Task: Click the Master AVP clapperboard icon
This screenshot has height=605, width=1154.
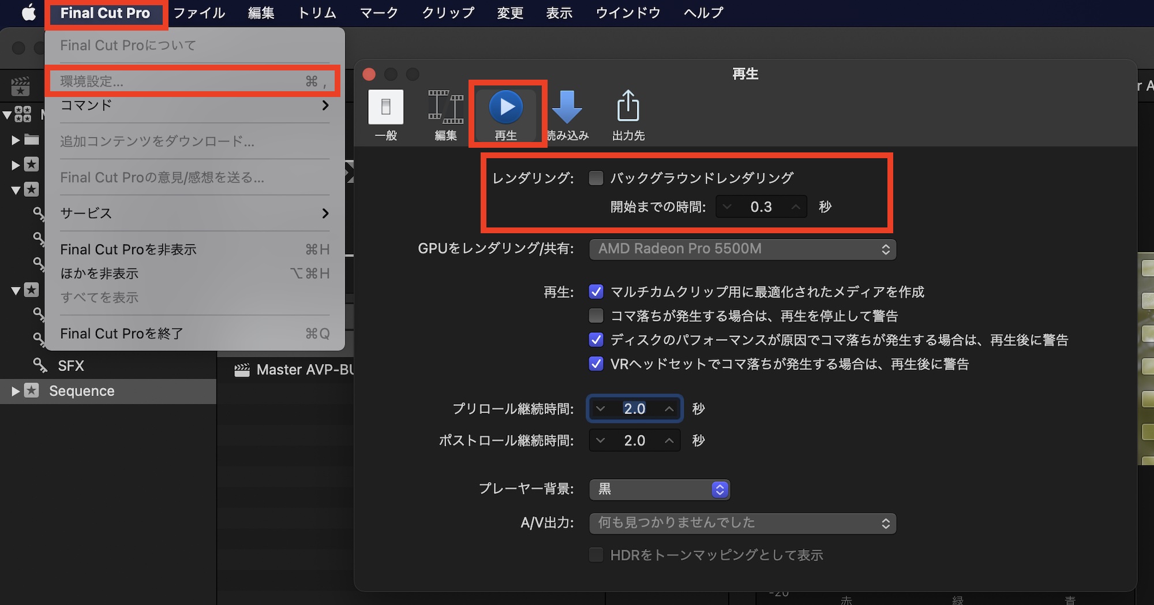Action: pyautogui.click(x=242, y=369)
